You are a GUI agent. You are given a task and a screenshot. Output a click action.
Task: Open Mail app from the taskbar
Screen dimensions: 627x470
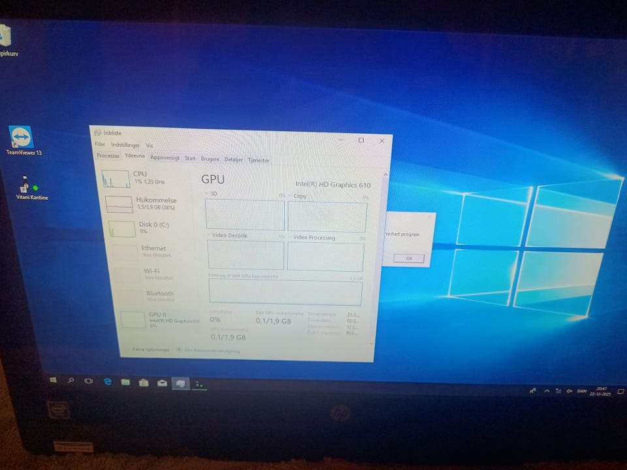pos(162,383)
